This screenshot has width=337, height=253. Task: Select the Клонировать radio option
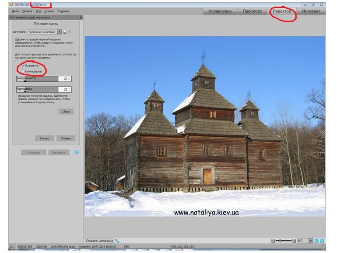22,71
